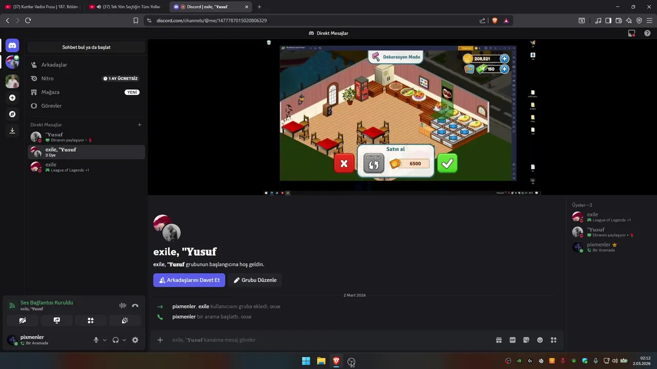This screenshot has width=657, height=369.
Task: Open the sticker picker
Action: [x=526, y=340]
